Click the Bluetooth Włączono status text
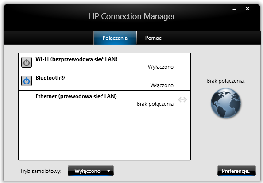The image size is (263, 183). click(x=162, y=85)
